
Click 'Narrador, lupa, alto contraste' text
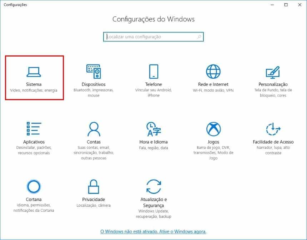click(273, 150)
